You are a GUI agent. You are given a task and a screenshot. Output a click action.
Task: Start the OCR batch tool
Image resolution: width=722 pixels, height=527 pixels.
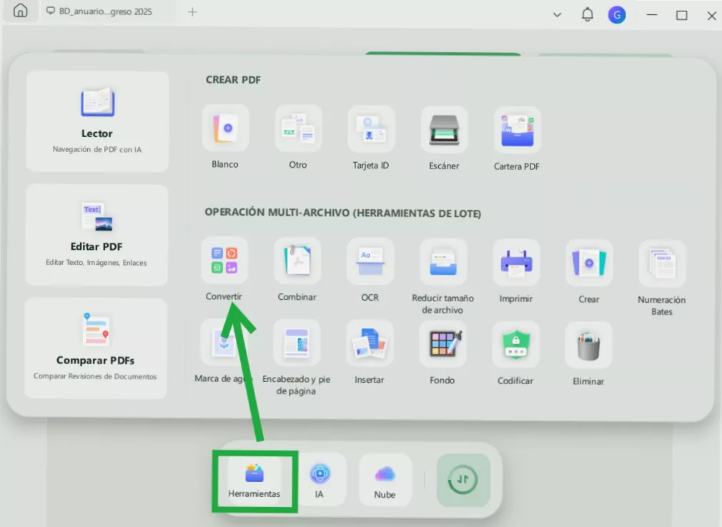pos(370,261)
